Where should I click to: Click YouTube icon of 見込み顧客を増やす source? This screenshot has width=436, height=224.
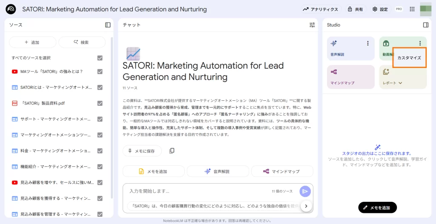(x=15, y=182)
